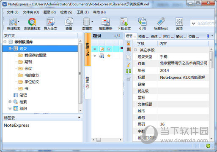
Task: Collapse the 示例数据库 tree node
Action: pyautogui.click(x=5, y=42)
